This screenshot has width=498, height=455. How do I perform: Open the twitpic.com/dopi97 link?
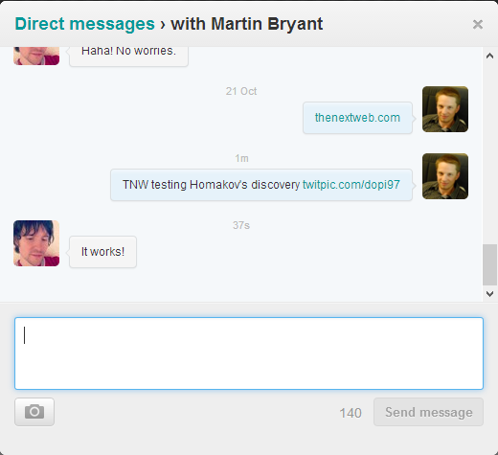coord(351,185)
